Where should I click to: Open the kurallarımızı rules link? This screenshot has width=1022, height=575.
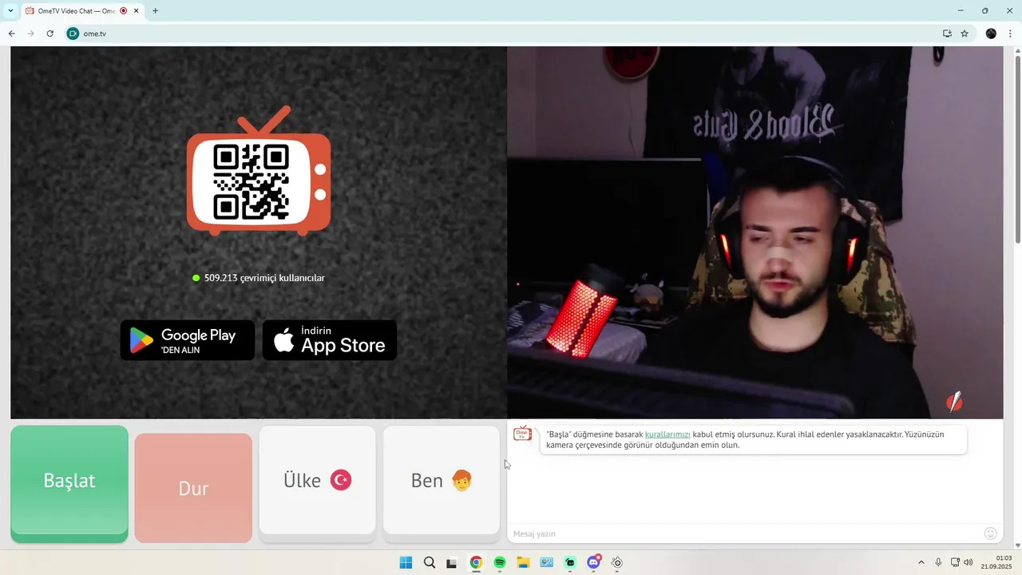[667, 434]
